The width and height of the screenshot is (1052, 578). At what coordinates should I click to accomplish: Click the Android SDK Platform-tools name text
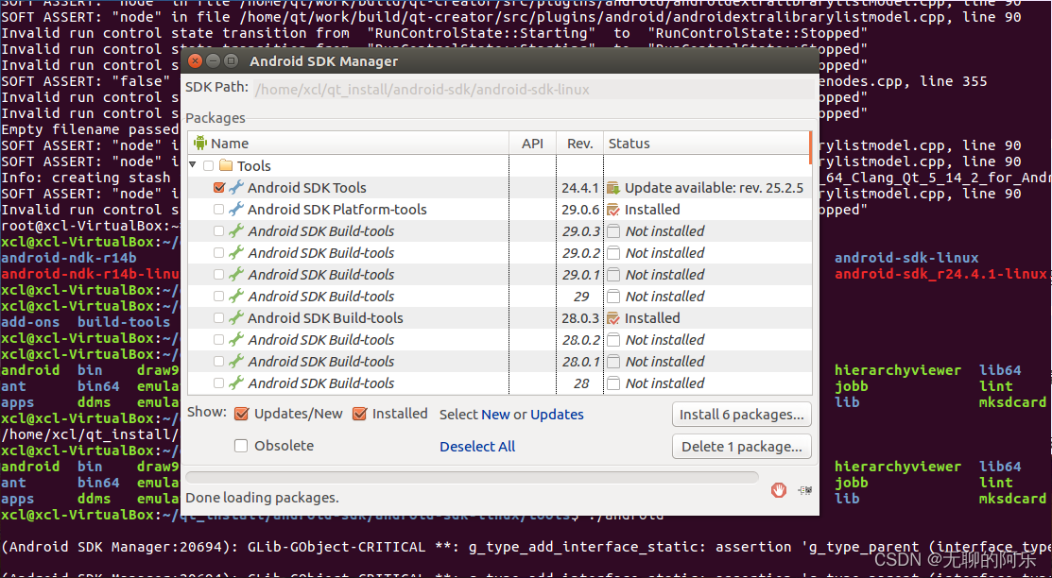[x=336, y=210]
